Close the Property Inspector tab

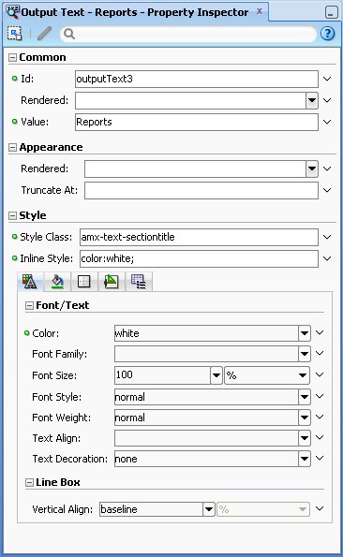260,11
